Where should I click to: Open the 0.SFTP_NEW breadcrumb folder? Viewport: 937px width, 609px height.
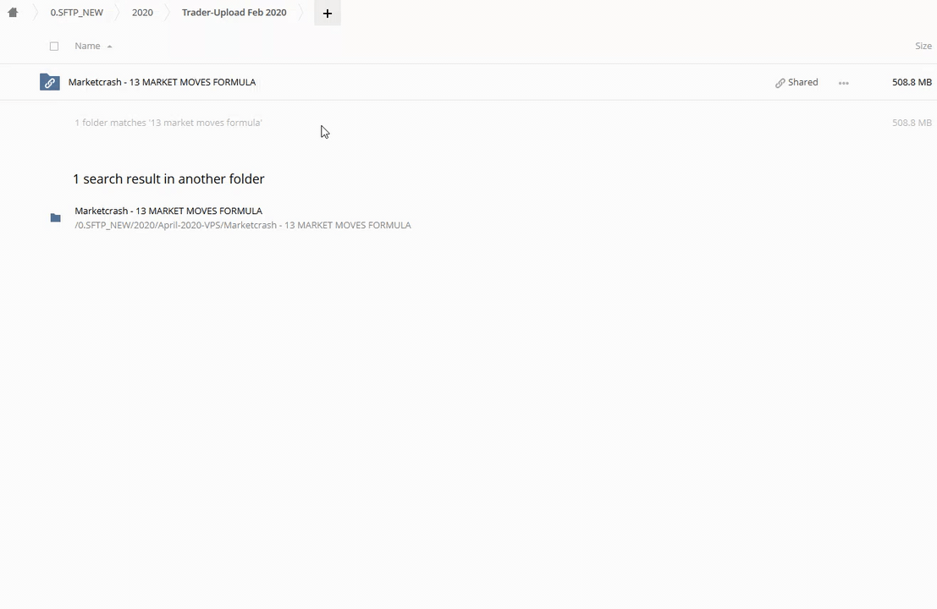pyautogui.click(x=76, y=13)
